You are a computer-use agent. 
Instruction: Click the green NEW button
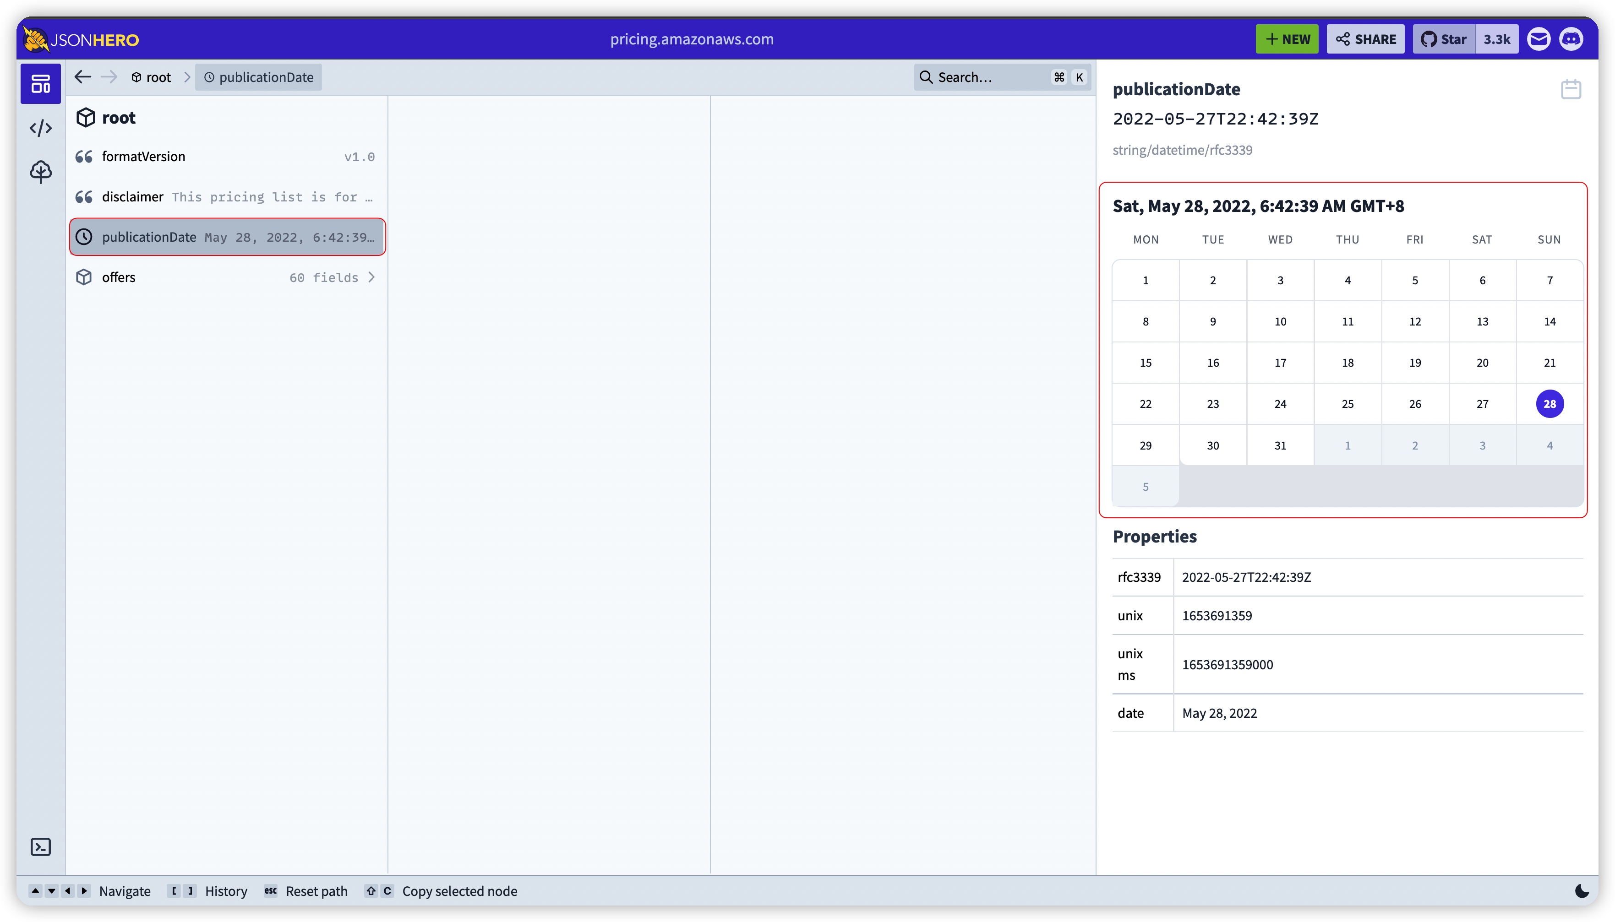(1287, 39)
